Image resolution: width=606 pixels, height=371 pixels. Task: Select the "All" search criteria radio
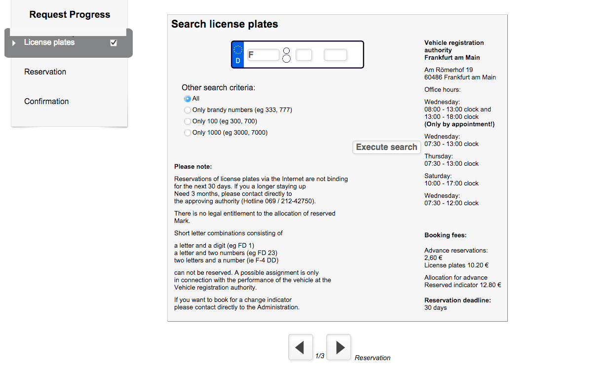tap(188, 99)
